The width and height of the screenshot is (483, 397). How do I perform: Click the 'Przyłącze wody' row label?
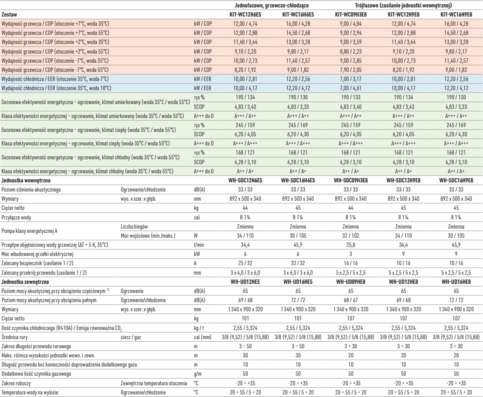(16, 217)
